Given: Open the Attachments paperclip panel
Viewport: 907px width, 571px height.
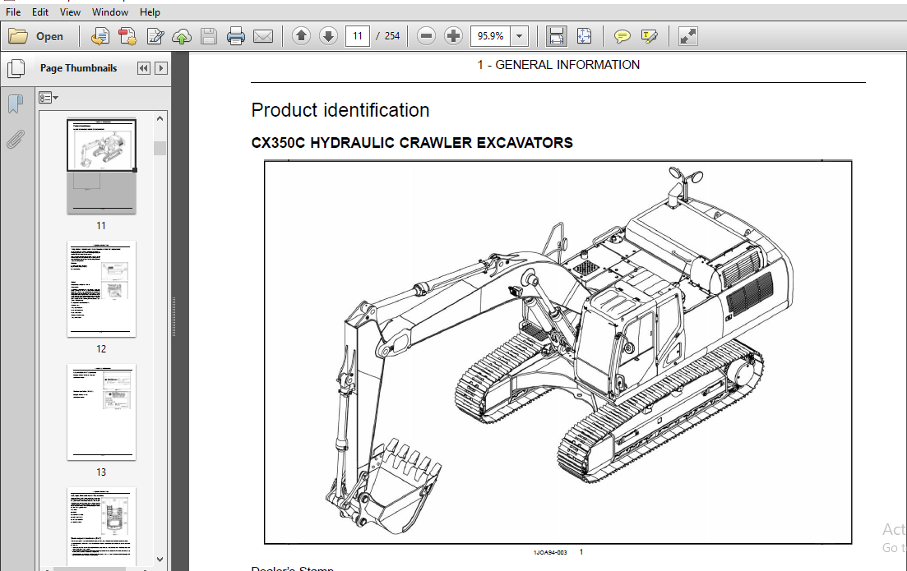Looking at the screenshot, I should pyautogui.click(x=16, y=140).
